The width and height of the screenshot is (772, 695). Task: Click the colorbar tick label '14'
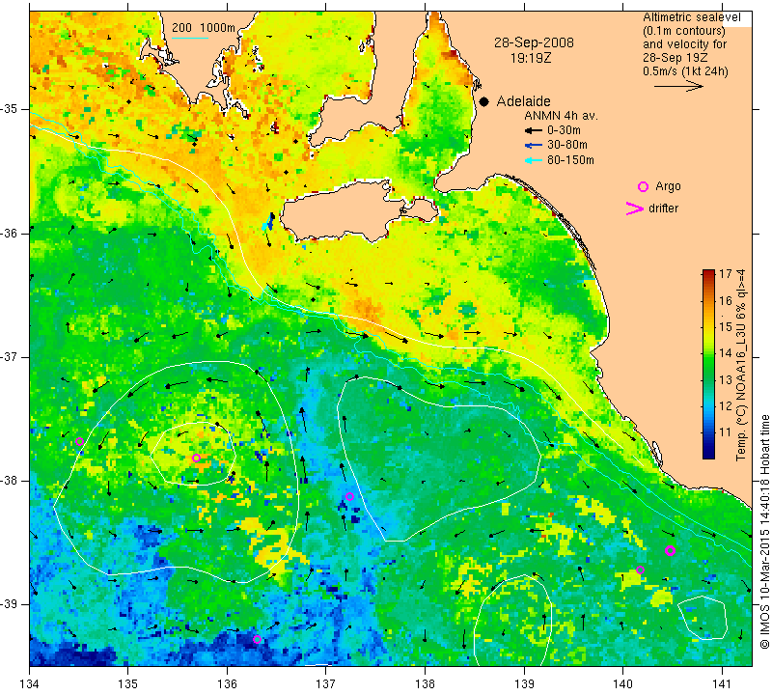(726, 353)
